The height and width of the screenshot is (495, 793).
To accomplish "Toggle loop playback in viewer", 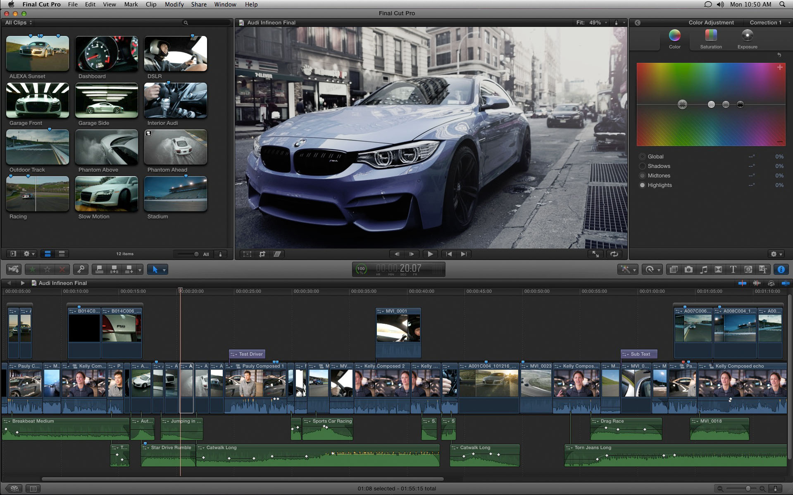I will (x=614, y=254).
